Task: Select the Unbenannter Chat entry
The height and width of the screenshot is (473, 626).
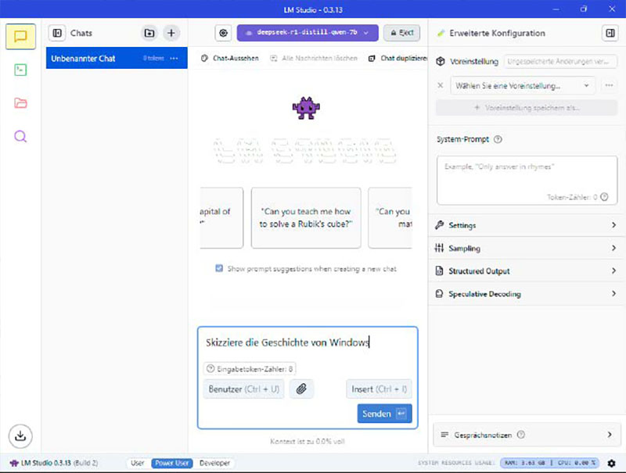Action: click(x=117, y=58)
